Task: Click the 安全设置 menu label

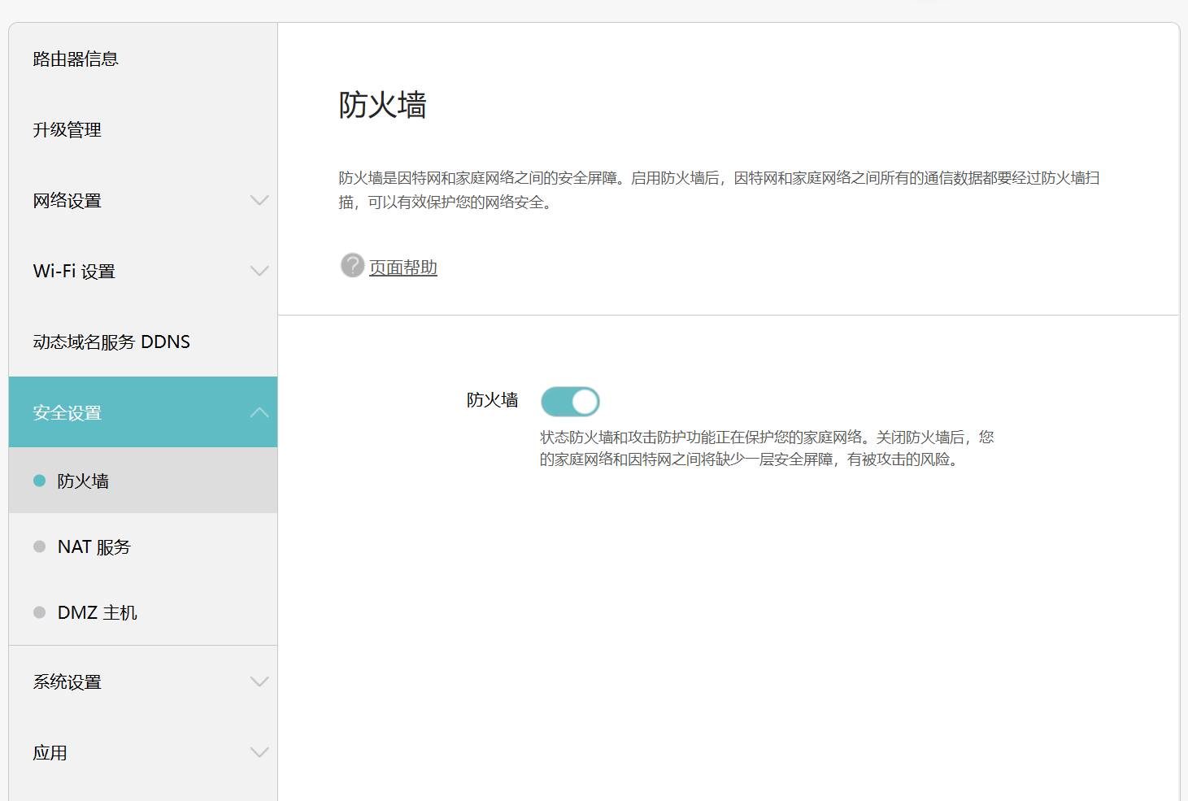Action: click(67, 413)
